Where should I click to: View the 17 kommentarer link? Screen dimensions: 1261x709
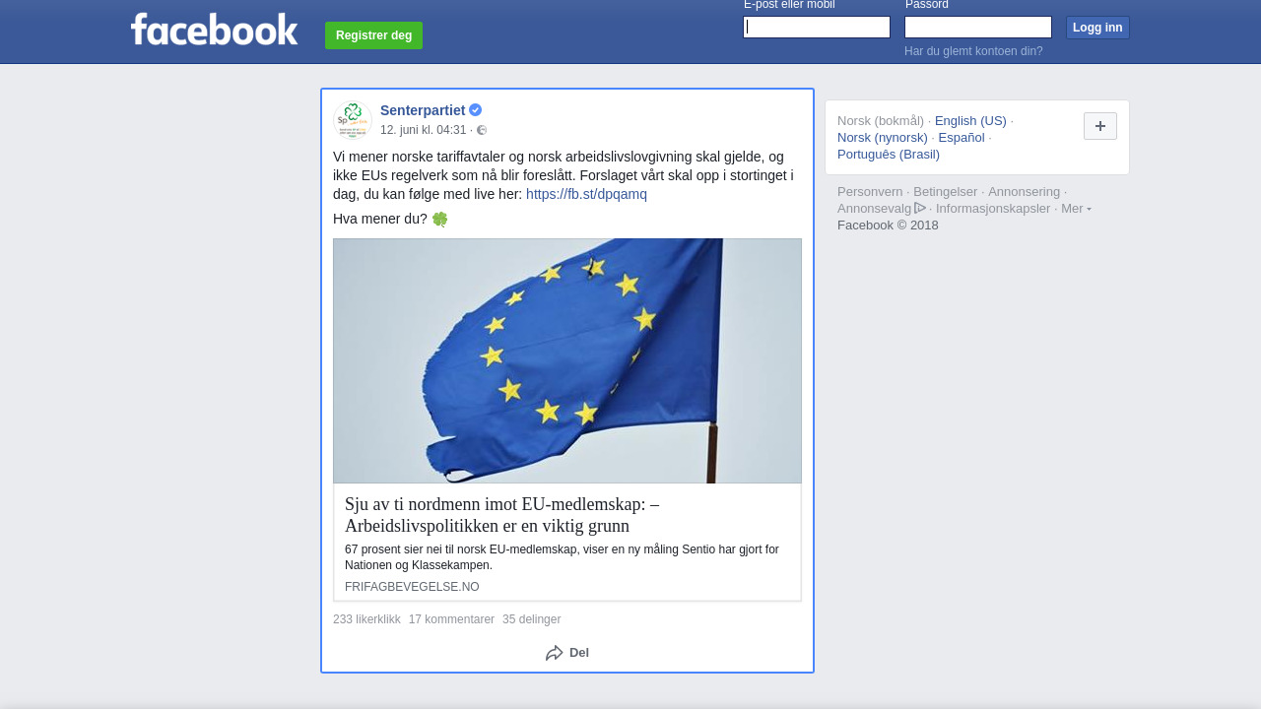pos(451,619)
